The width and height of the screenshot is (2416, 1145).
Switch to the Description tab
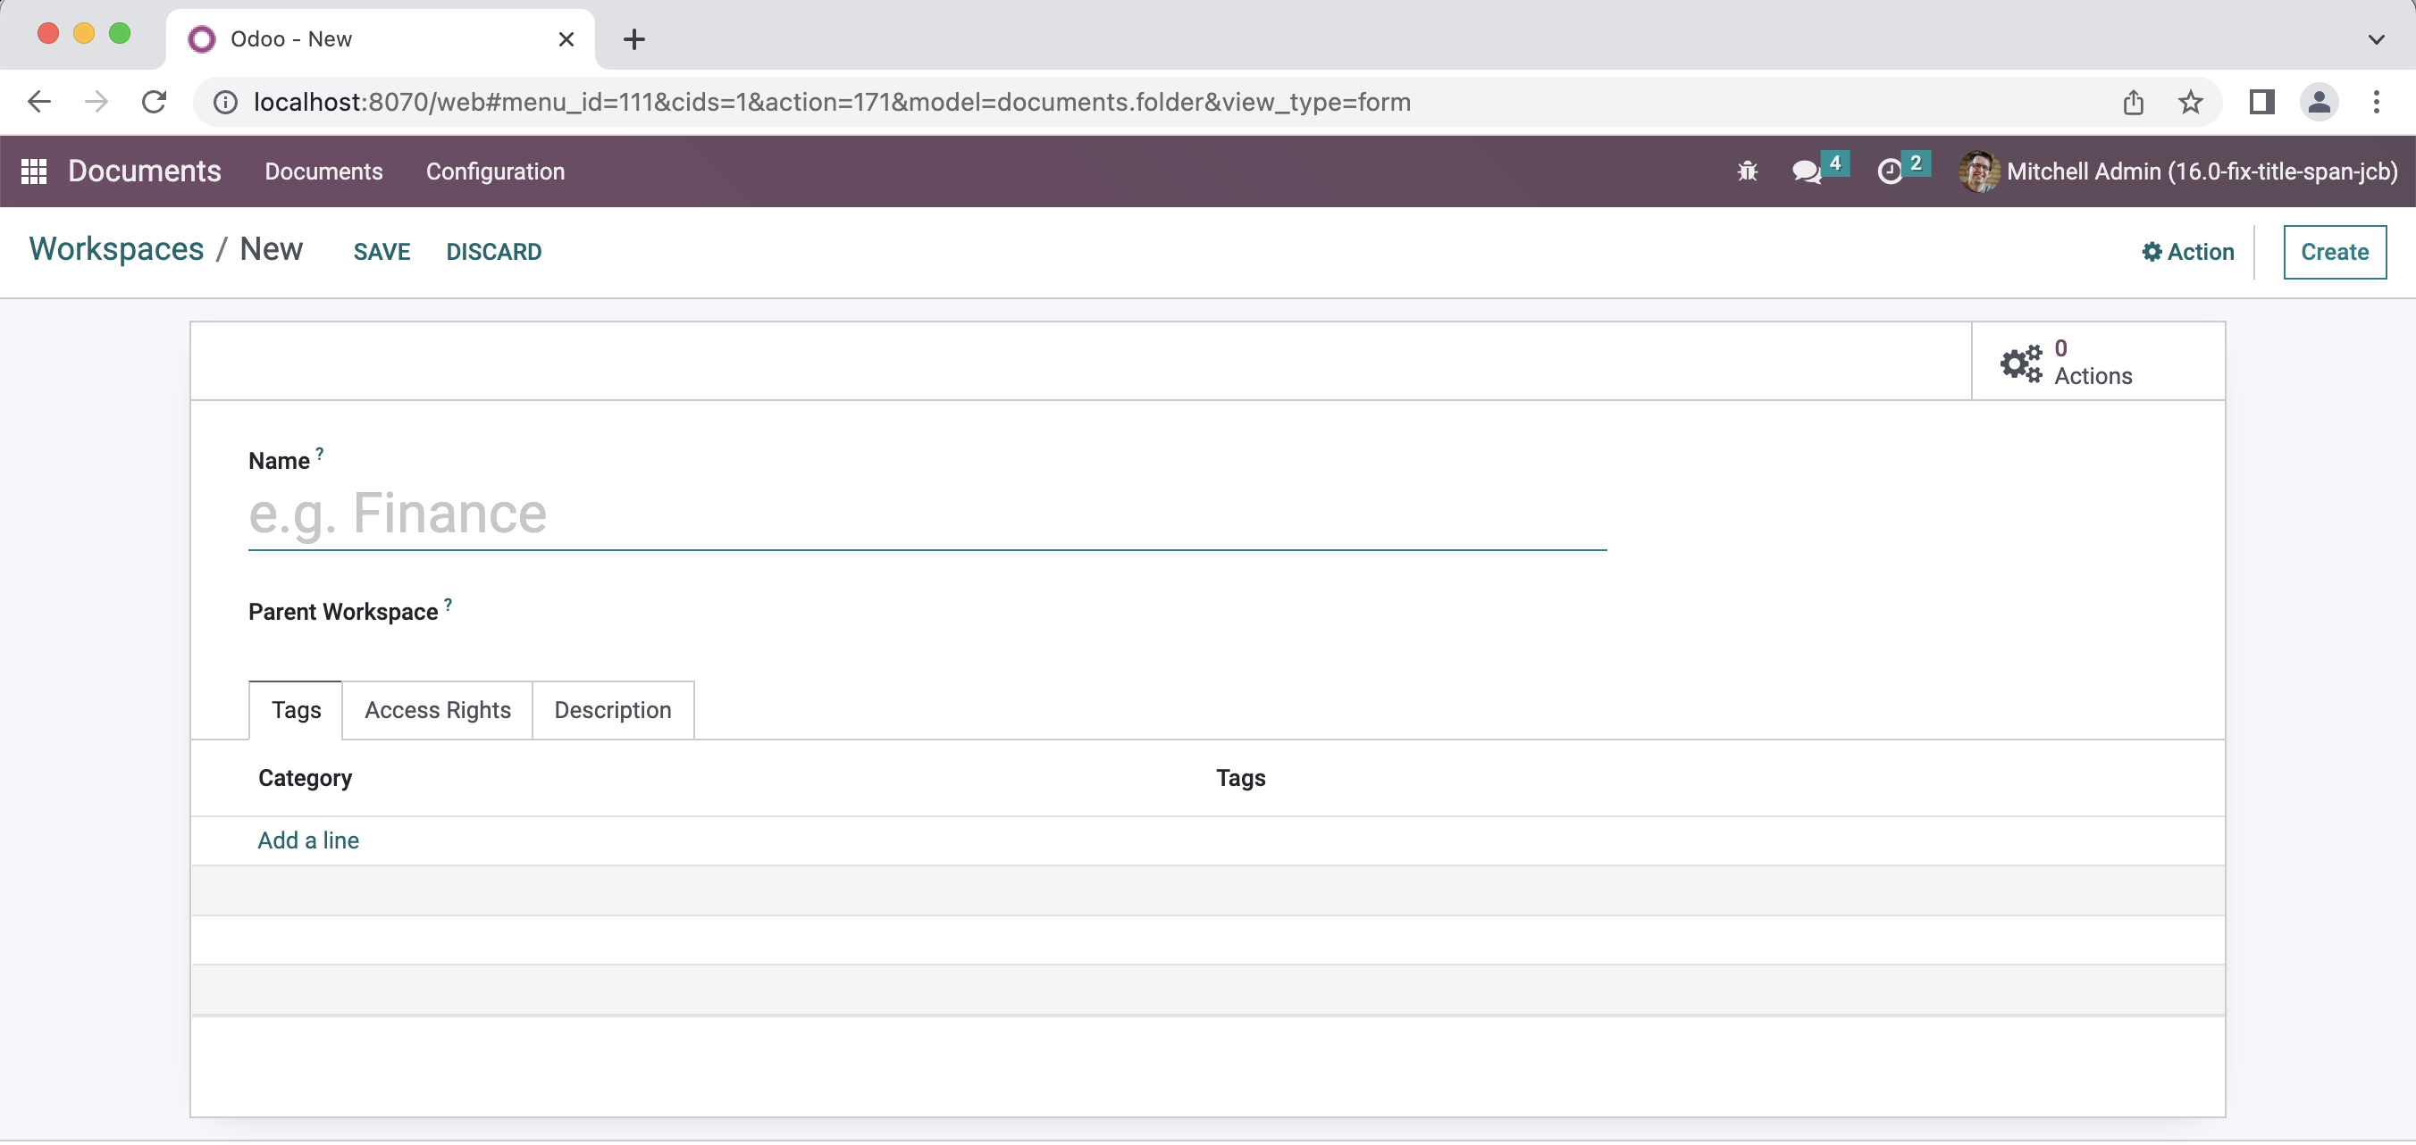[612, 710]
